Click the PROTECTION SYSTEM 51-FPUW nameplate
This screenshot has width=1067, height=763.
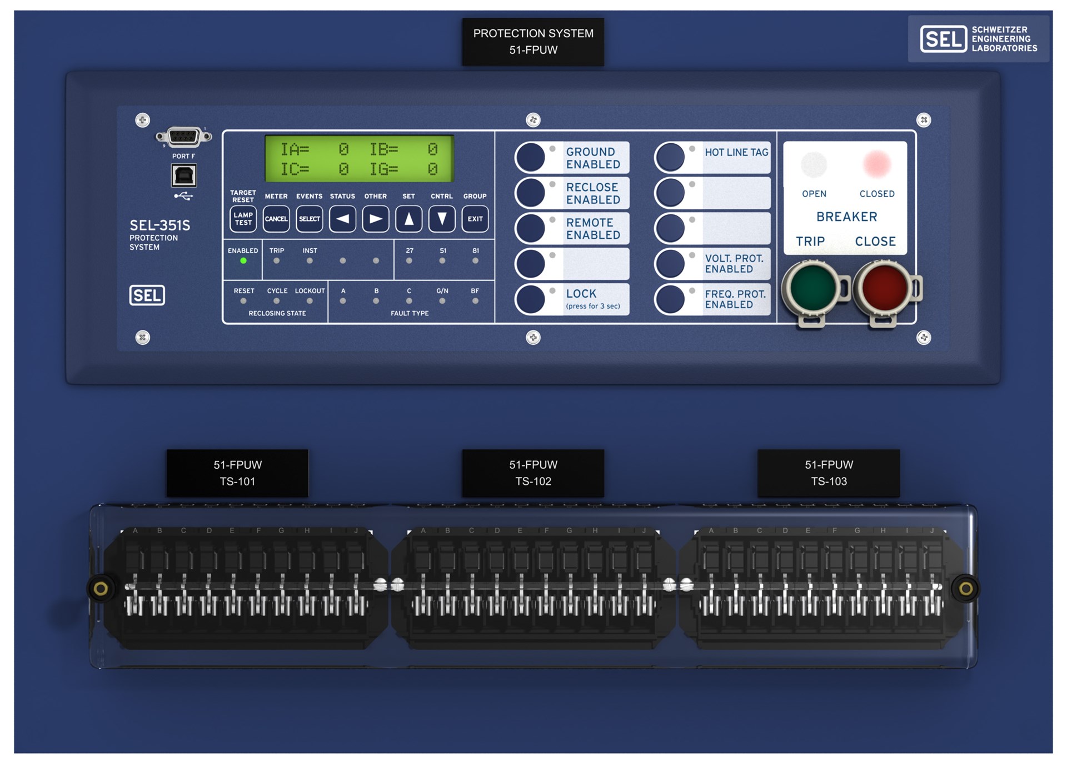(x=533, y=42)
